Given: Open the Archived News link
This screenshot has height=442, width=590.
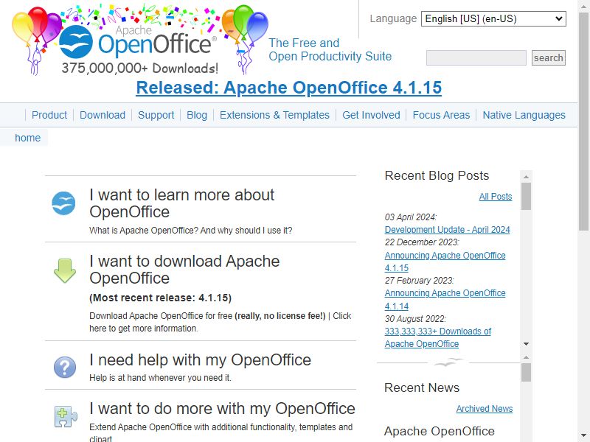Looking at the screenshot, I should pyautogui.click(x=485, y=409).
